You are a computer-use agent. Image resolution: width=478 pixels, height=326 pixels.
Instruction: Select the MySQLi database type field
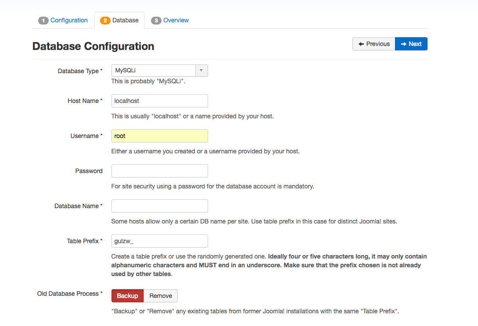pos(153,70)
